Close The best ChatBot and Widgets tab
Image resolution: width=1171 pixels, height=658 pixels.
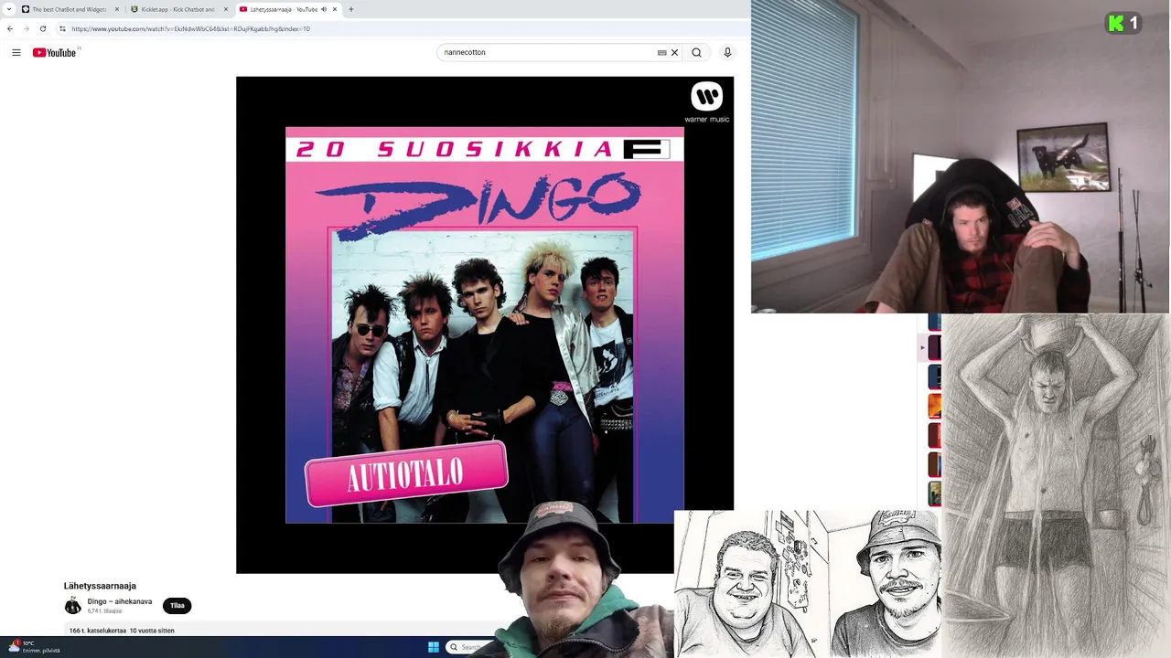[x=117, y=9]
